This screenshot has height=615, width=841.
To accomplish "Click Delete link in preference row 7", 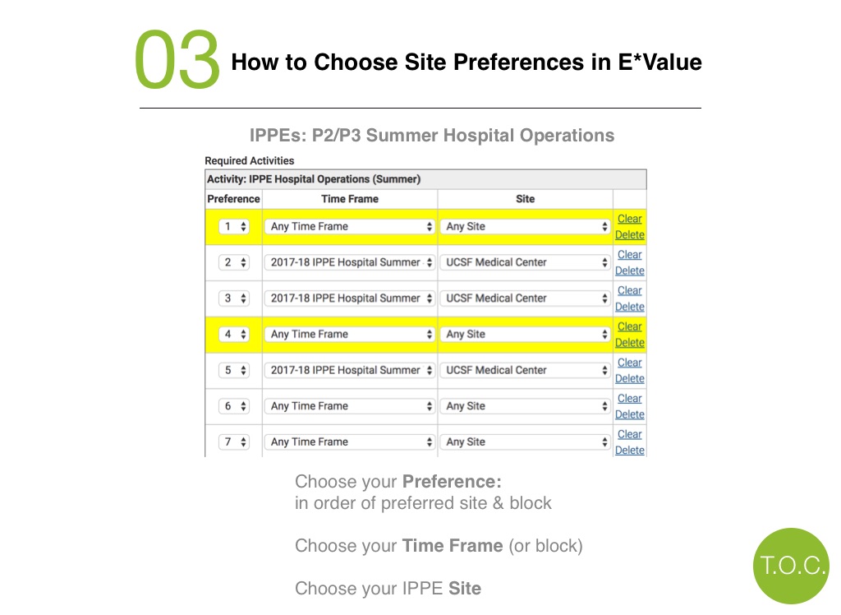I will pos(630,450).
